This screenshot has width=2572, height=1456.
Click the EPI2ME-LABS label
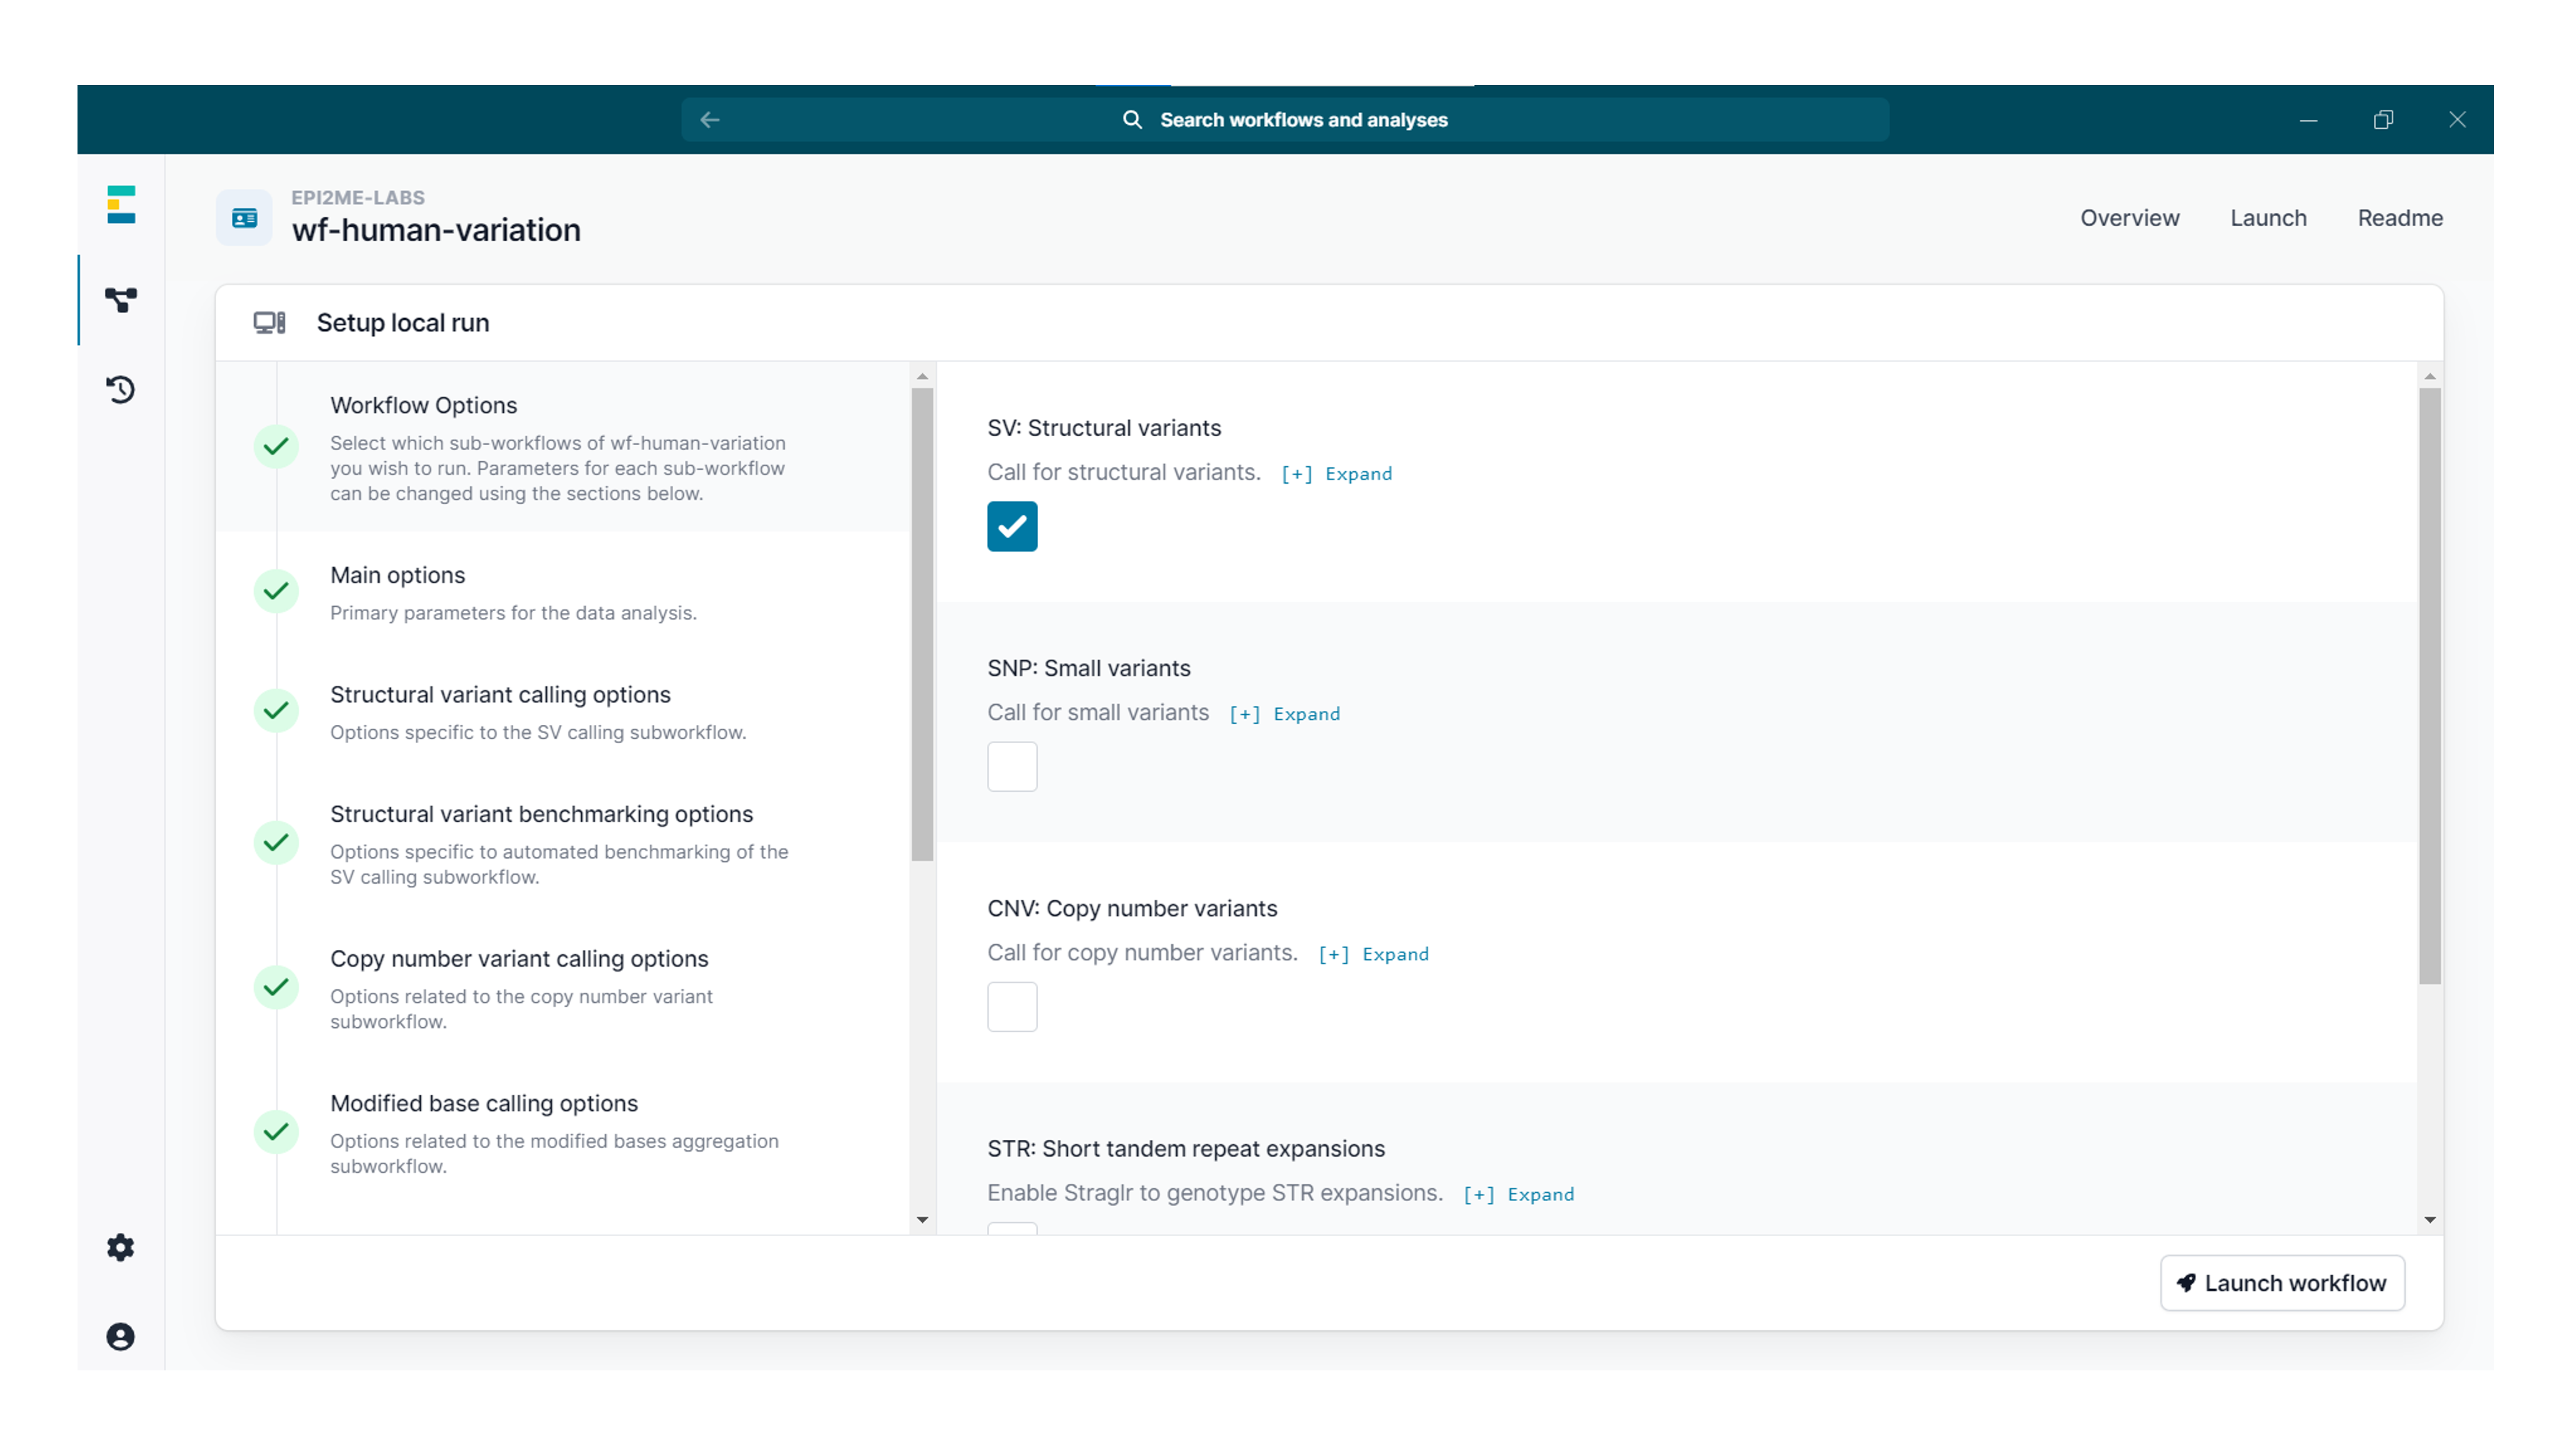(x=357, y=197)
